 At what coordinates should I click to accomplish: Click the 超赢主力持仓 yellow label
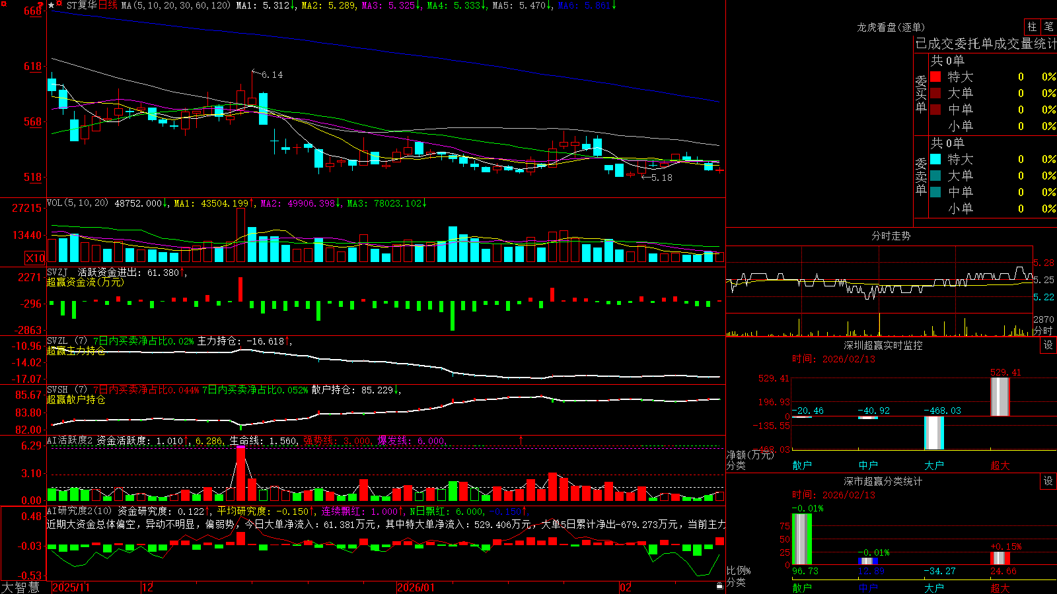tap(76, 351)
